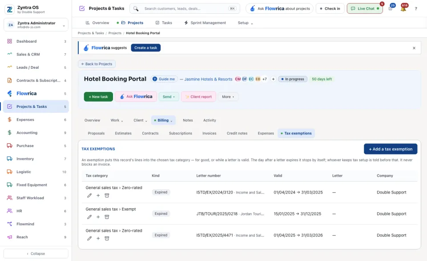Dismiss the Flowrica suggestion banner
Image resolution: width=427 pixels, height=261 pixels.
[414, 48]
